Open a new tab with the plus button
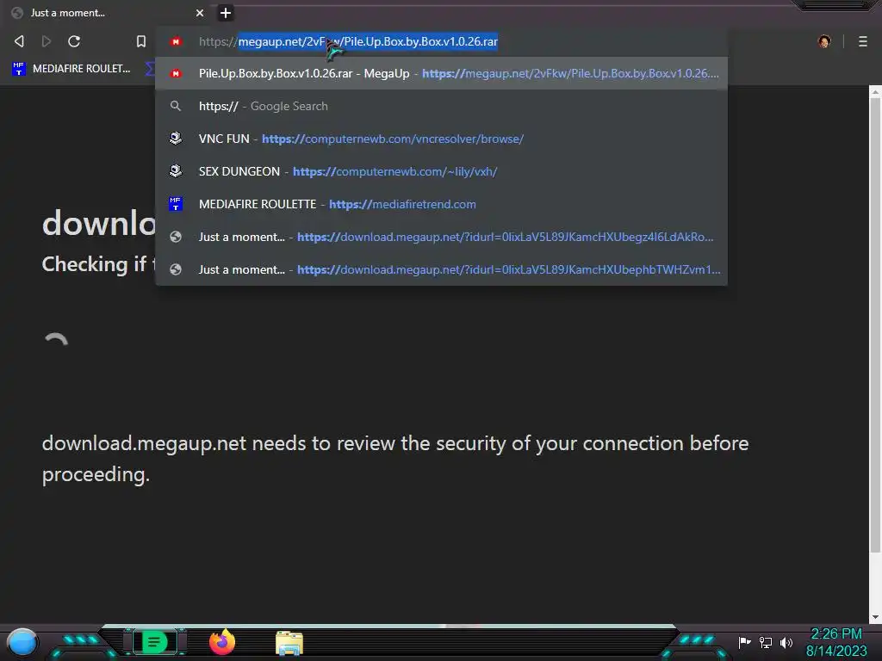The width and height of the screenshot is (882, 661). coord(225,12)
